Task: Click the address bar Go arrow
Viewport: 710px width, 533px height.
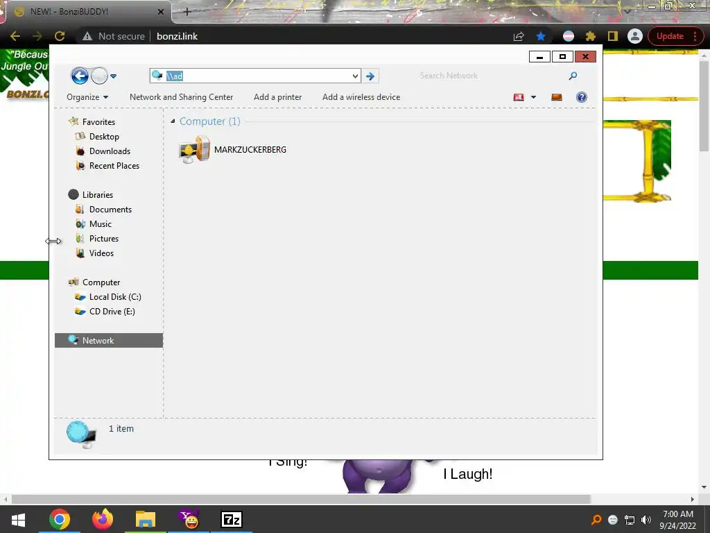Action: point(370,76)
